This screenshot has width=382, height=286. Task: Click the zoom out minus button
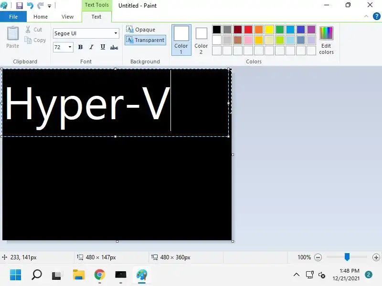[318, 257]
